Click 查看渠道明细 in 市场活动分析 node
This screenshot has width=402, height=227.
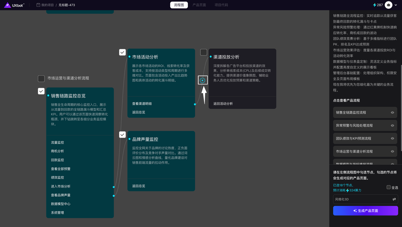point(142,104)
